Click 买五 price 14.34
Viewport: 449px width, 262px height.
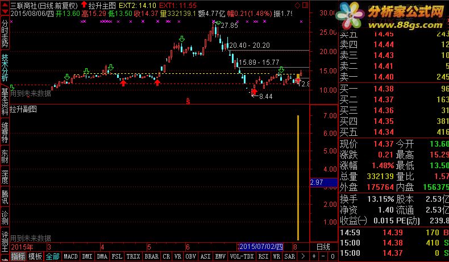coord(384,132)
